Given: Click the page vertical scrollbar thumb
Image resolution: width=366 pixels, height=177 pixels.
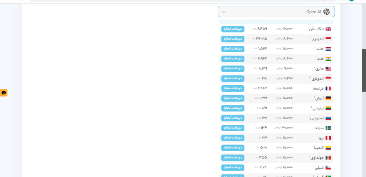Looking at the screenshot, I should 364,70.
